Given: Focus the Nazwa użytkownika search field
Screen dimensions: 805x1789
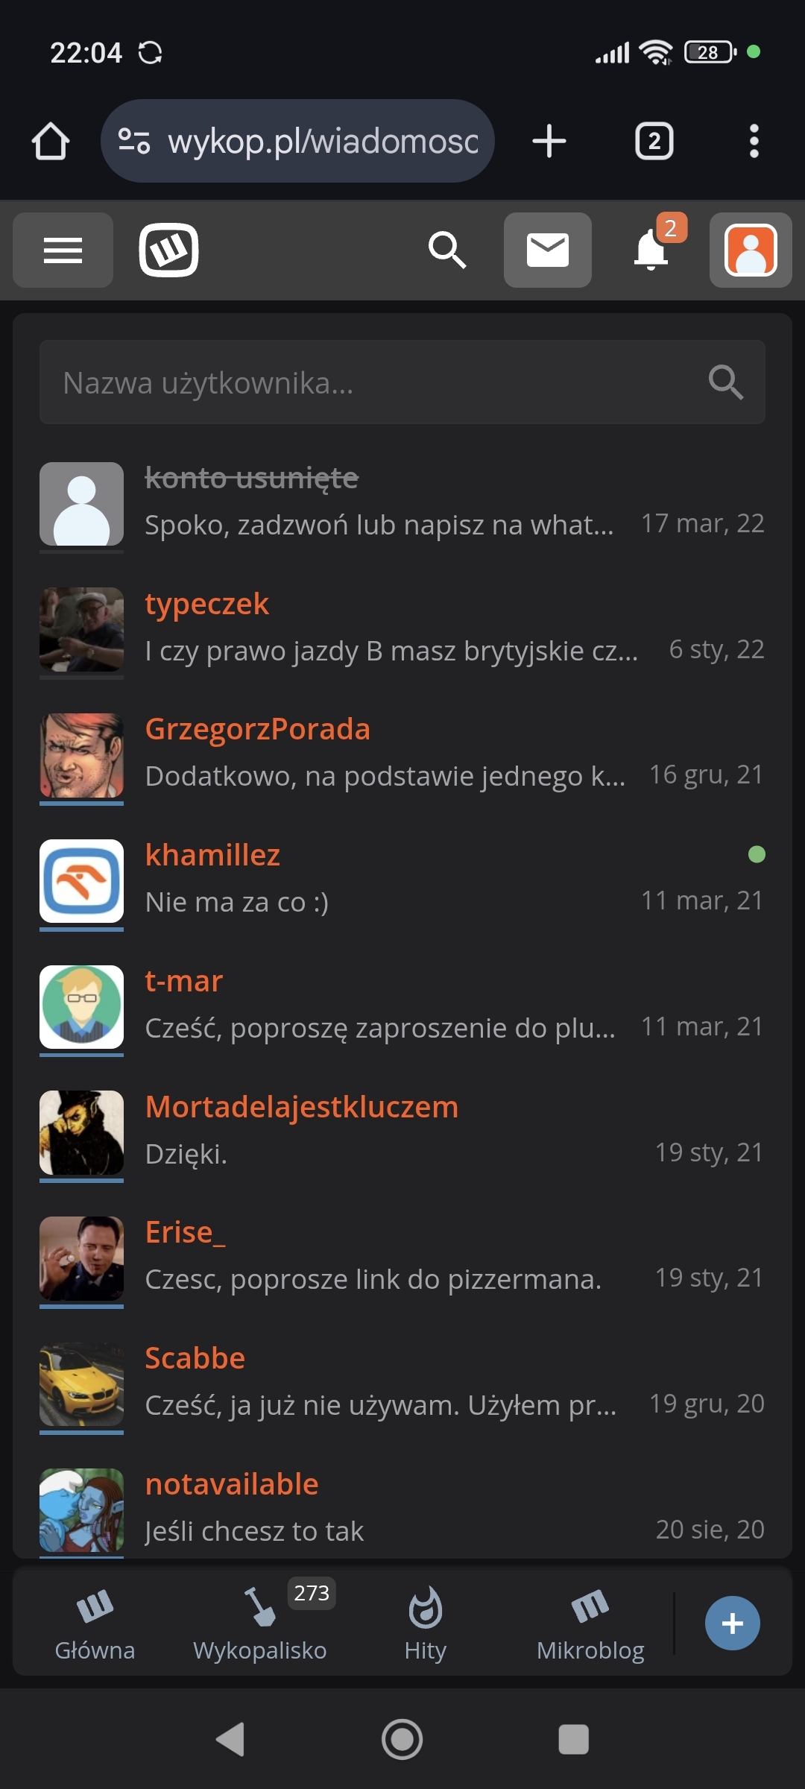Looking at the screenshot, I should [x=402, y=382].
